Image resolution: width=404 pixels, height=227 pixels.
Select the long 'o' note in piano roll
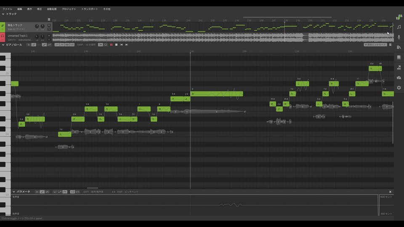pyautogui.click(x=216, y=94)
